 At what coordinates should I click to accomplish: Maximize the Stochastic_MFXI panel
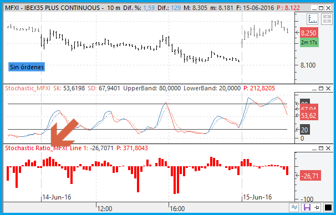pos(321,89)
